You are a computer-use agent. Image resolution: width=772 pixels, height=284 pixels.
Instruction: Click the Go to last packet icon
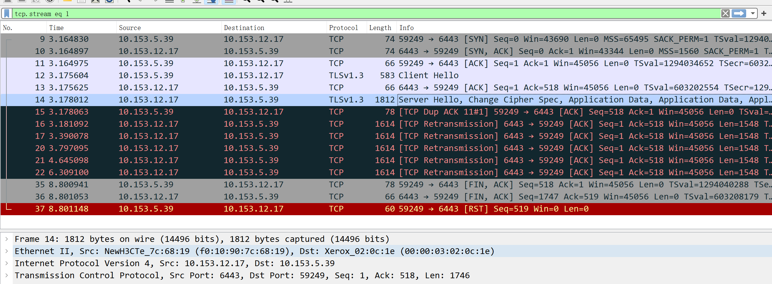click(197, 2)
